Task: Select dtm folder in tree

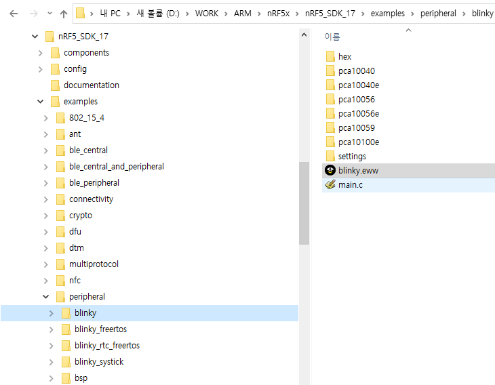Action: tap(77, 247)
